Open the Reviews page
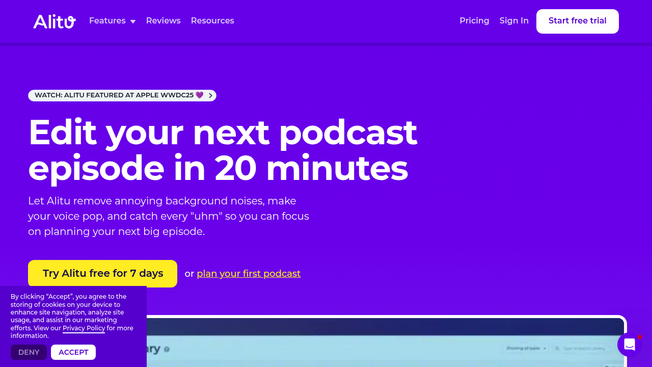652x367 pixels. tap(164, 21)
